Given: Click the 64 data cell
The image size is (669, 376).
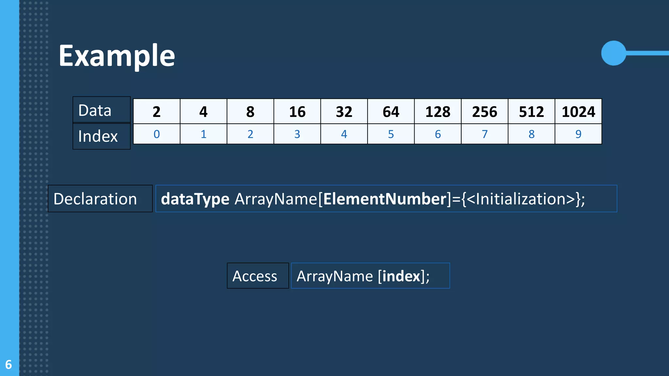Looking at the screenshot, I should click(391, 112).
